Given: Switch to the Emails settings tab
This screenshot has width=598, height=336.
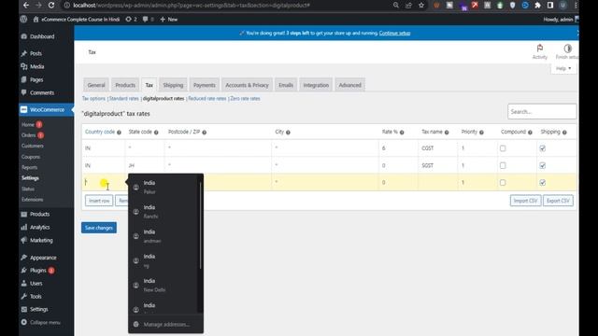Looking at the screenshot, I should pos(286,85).
